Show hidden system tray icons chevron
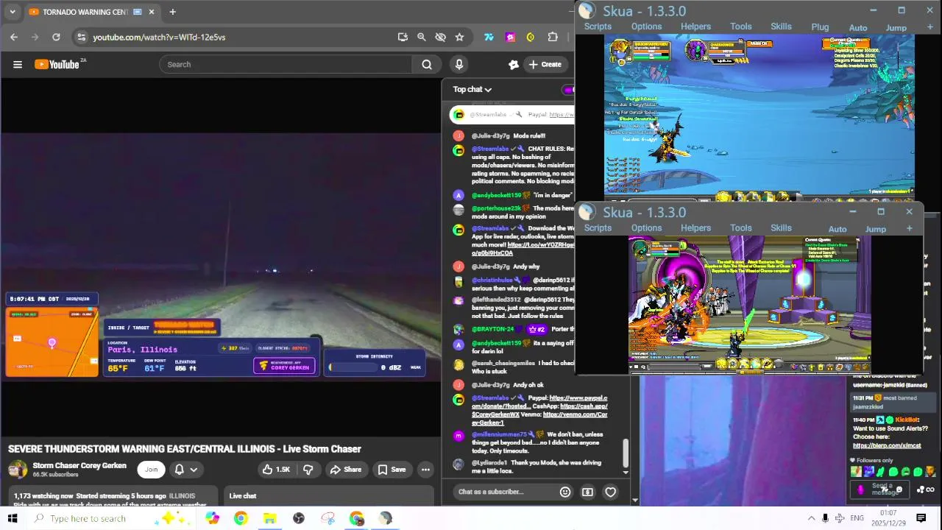This screenshot has width=942, height=530. point(811,518)
